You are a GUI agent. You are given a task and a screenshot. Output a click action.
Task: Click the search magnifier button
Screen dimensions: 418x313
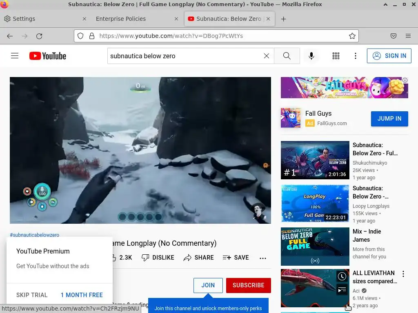point(287,56)
